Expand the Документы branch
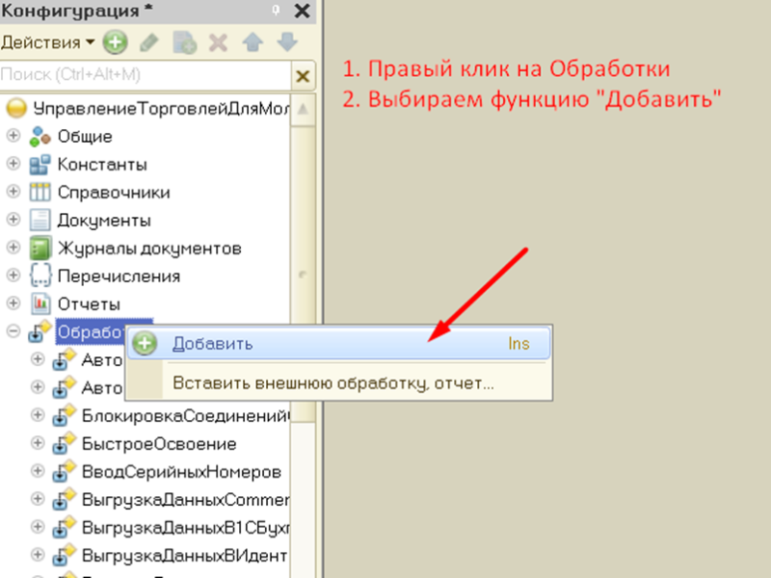This screenshot has width=771, height=578. tap(13, 220)
